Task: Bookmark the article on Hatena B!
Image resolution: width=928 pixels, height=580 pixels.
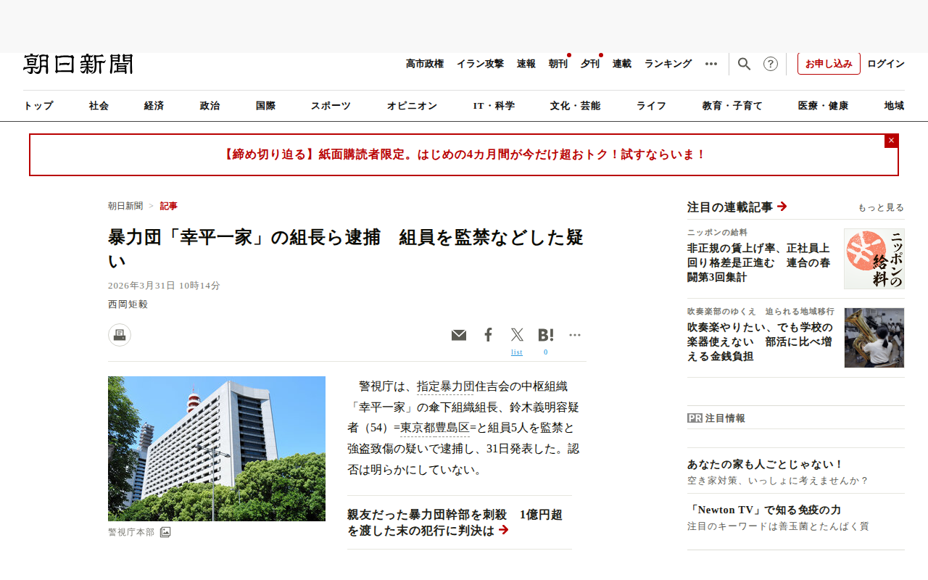Action: pyautogui.click(x=546, y=335)
